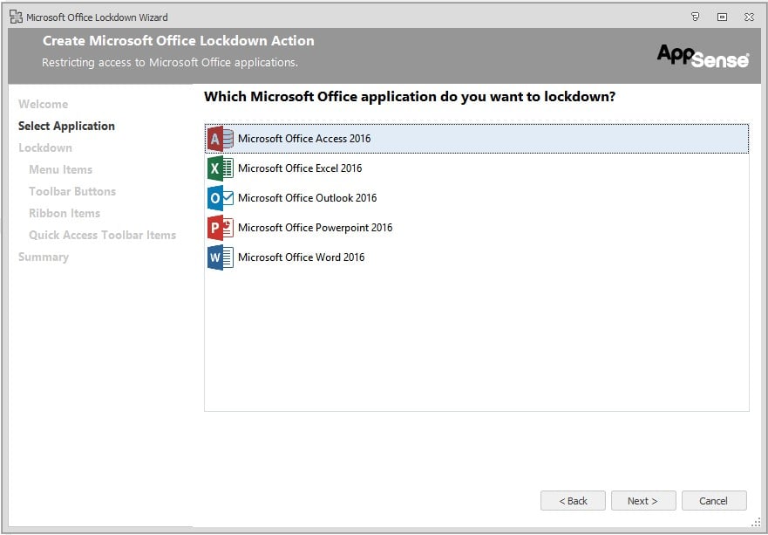Open the Menu Items step
The image size is (768, 535).
(60, 169)
